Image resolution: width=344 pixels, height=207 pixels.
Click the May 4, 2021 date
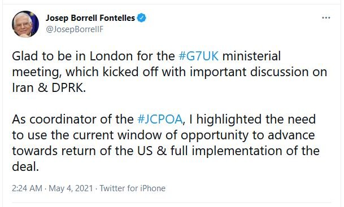point(71,188)
